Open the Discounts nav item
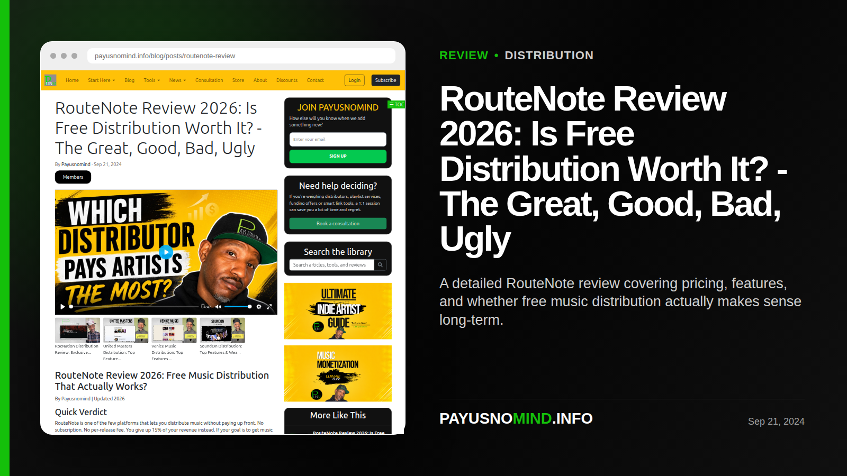This screenshot has width=847, height=476. point(287,80)
